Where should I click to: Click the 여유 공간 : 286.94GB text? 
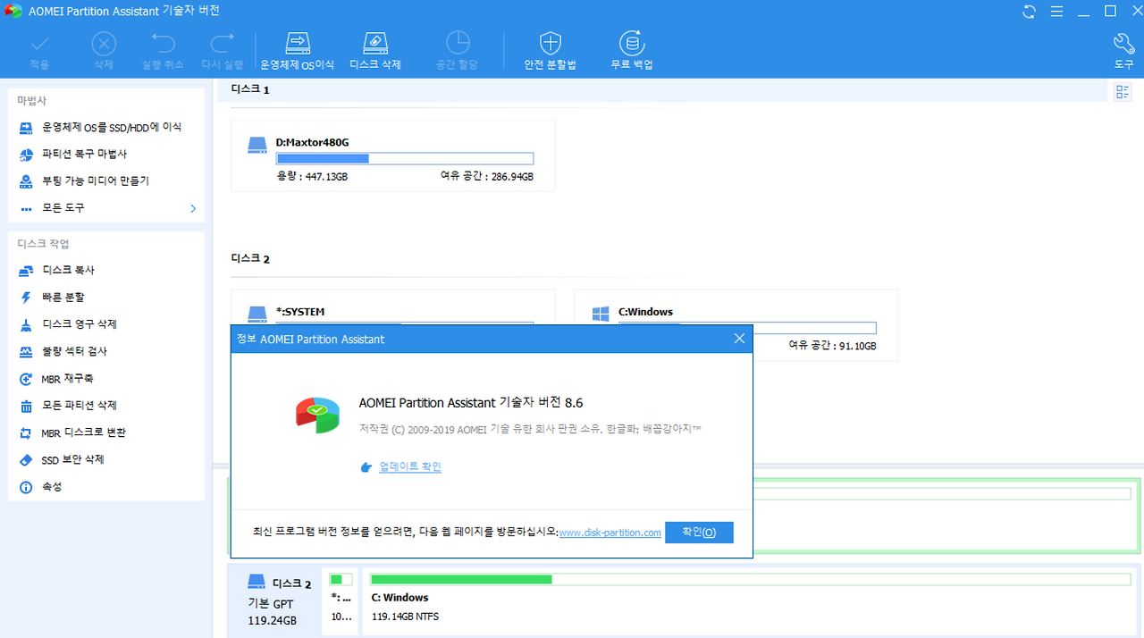(487, 177)
